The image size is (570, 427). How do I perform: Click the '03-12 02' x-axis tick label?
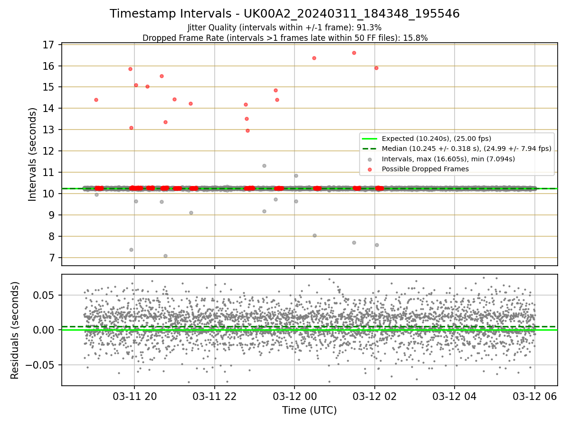point(375,397)
